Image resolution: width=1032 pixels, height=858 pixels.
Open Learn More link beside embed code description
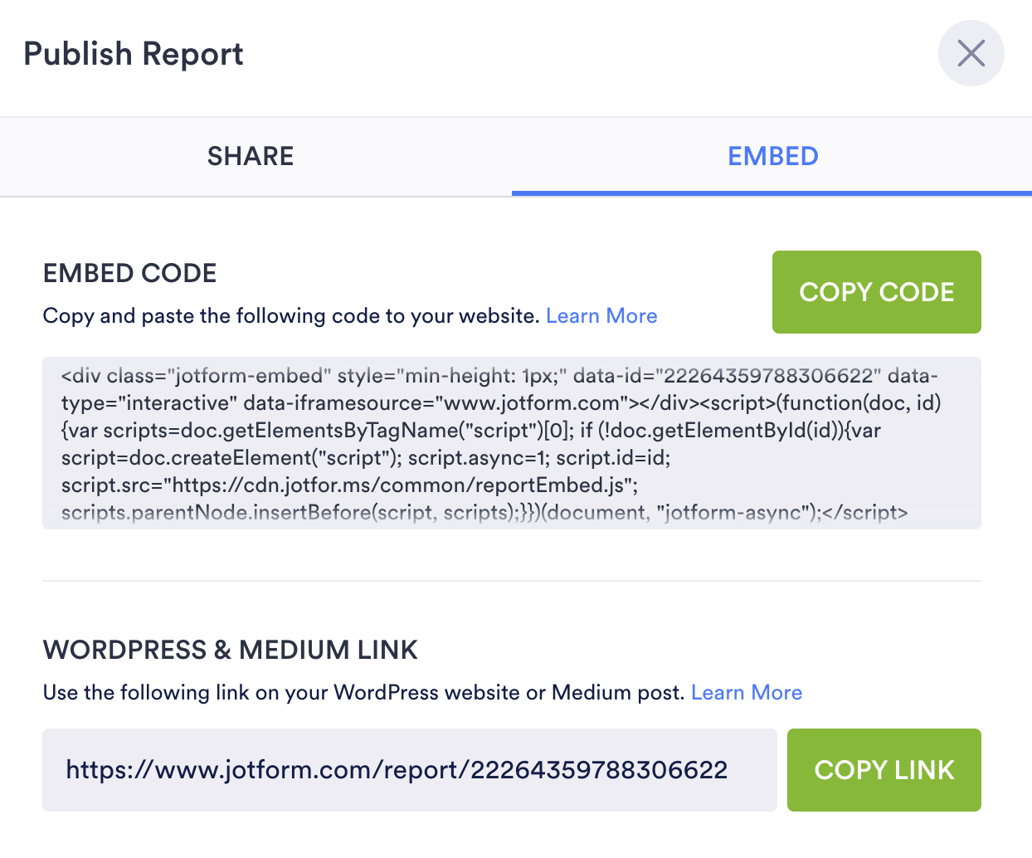[601, 316]
